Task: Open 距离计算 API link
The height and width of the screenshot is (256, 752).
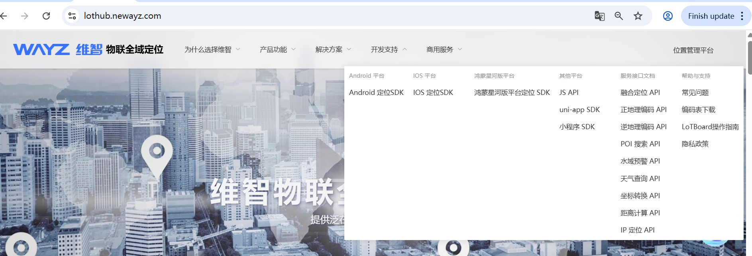Action: tap(640, 213)
